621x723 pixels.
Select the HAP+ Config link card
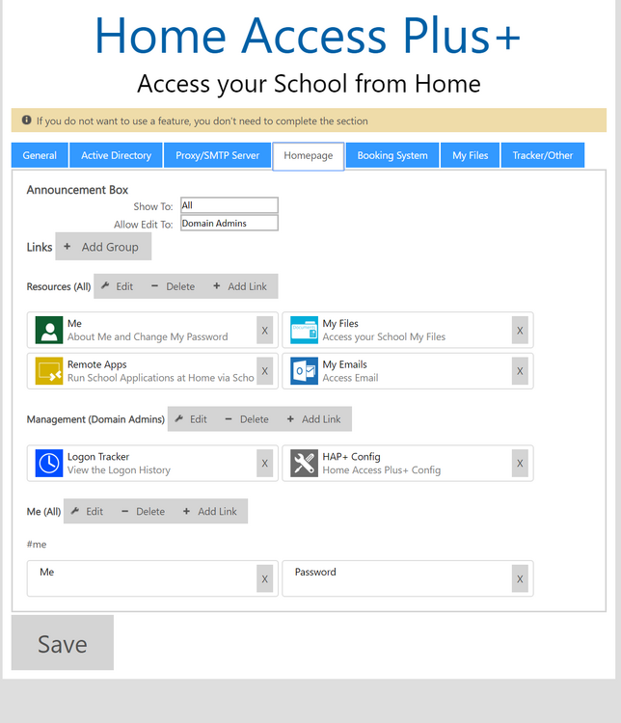tap(408, 463)
